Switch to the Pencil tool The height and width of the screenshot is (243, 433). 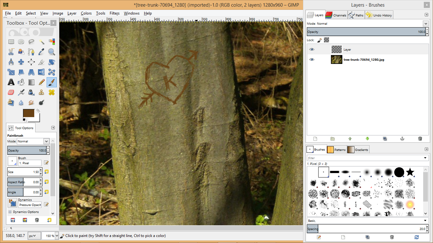tap(42, 82)
